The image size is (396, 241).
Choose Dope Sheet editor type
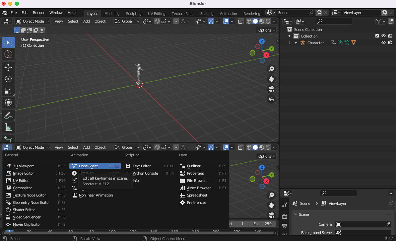pos(95,166)
